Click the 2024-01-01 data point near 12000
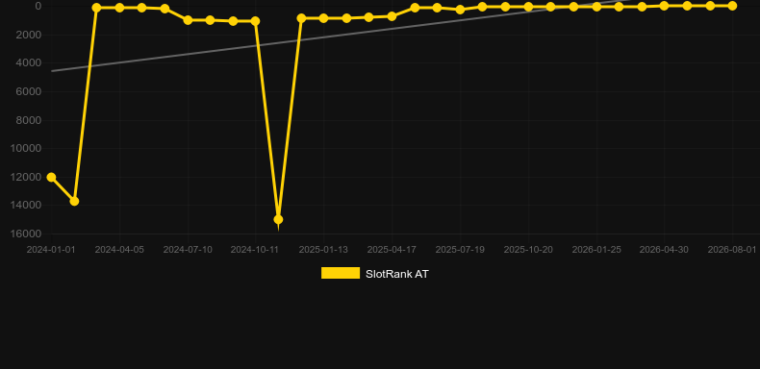The image size is (760, 369). point(51,177)
